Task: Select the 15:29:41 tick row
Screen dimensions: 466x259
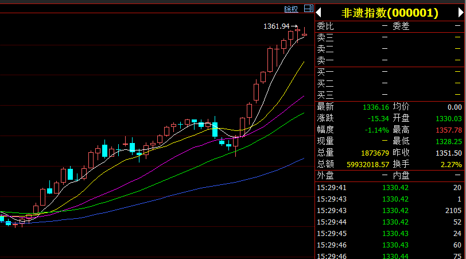Action: tap(389, 188)
